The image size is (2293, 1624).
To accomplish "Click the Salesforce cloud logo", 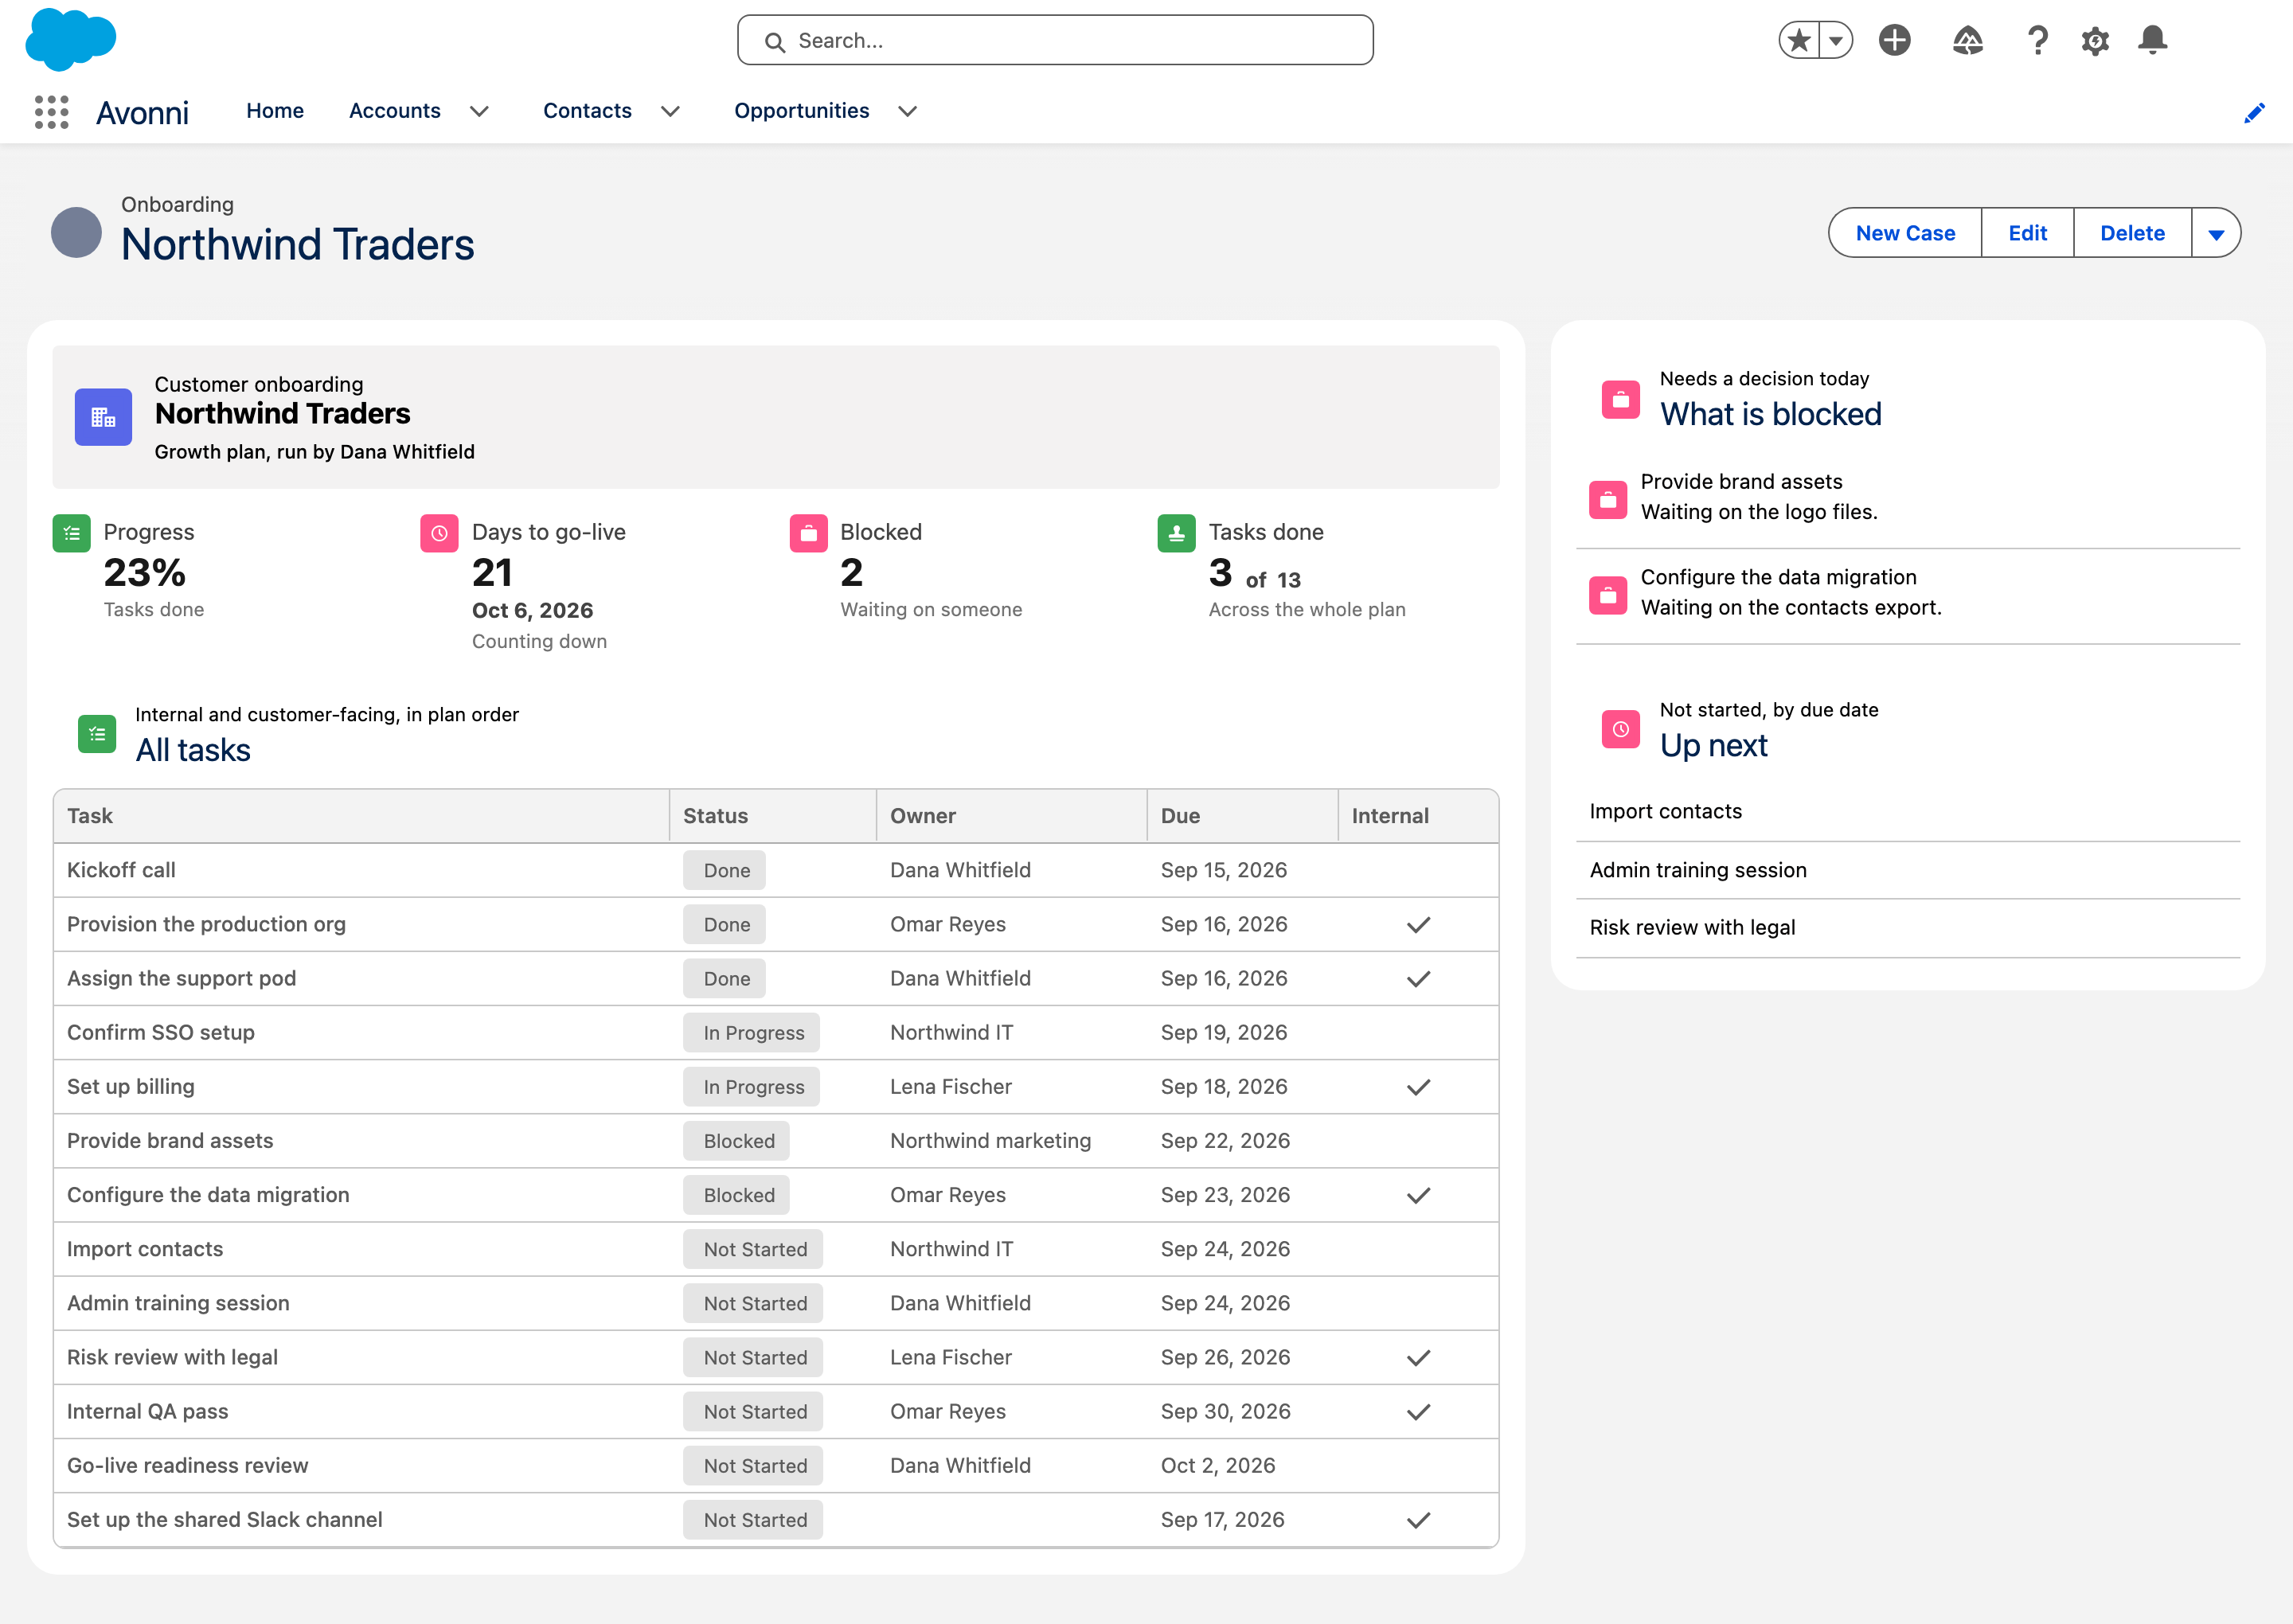I will (71, 40).
